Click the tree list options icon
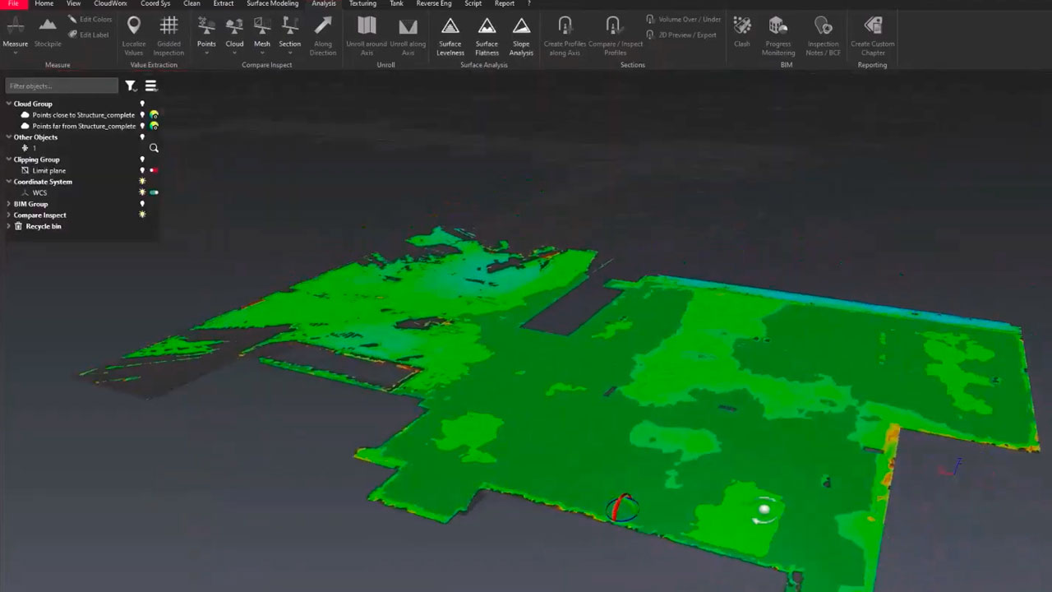1052x592 pixels. pos(151,86)
